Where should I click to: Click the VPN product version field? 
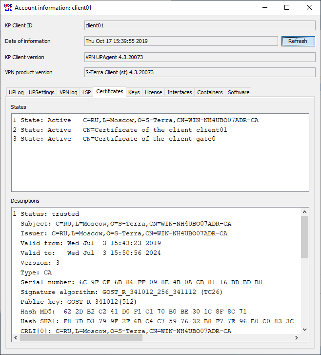pos(200,72)
